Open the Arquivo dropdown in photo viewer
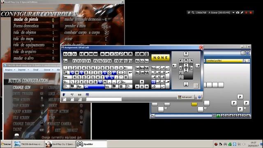The image size is (263, 148). point(10,70)
